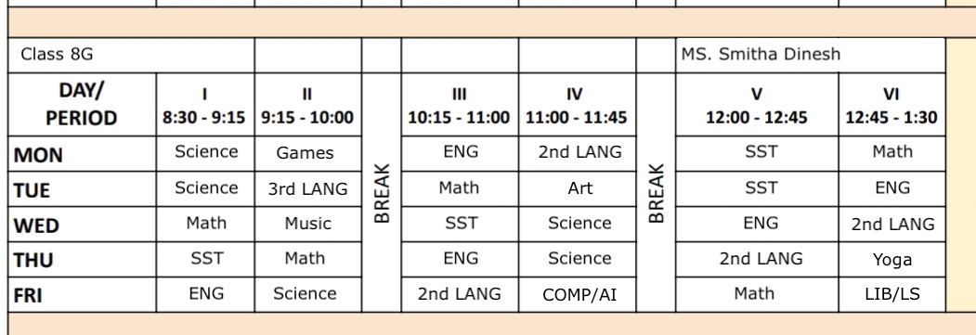
Task: Click the MS. Smitha Dinesh teacher cell
Action: pyautogui.click(x=811, y=55)
